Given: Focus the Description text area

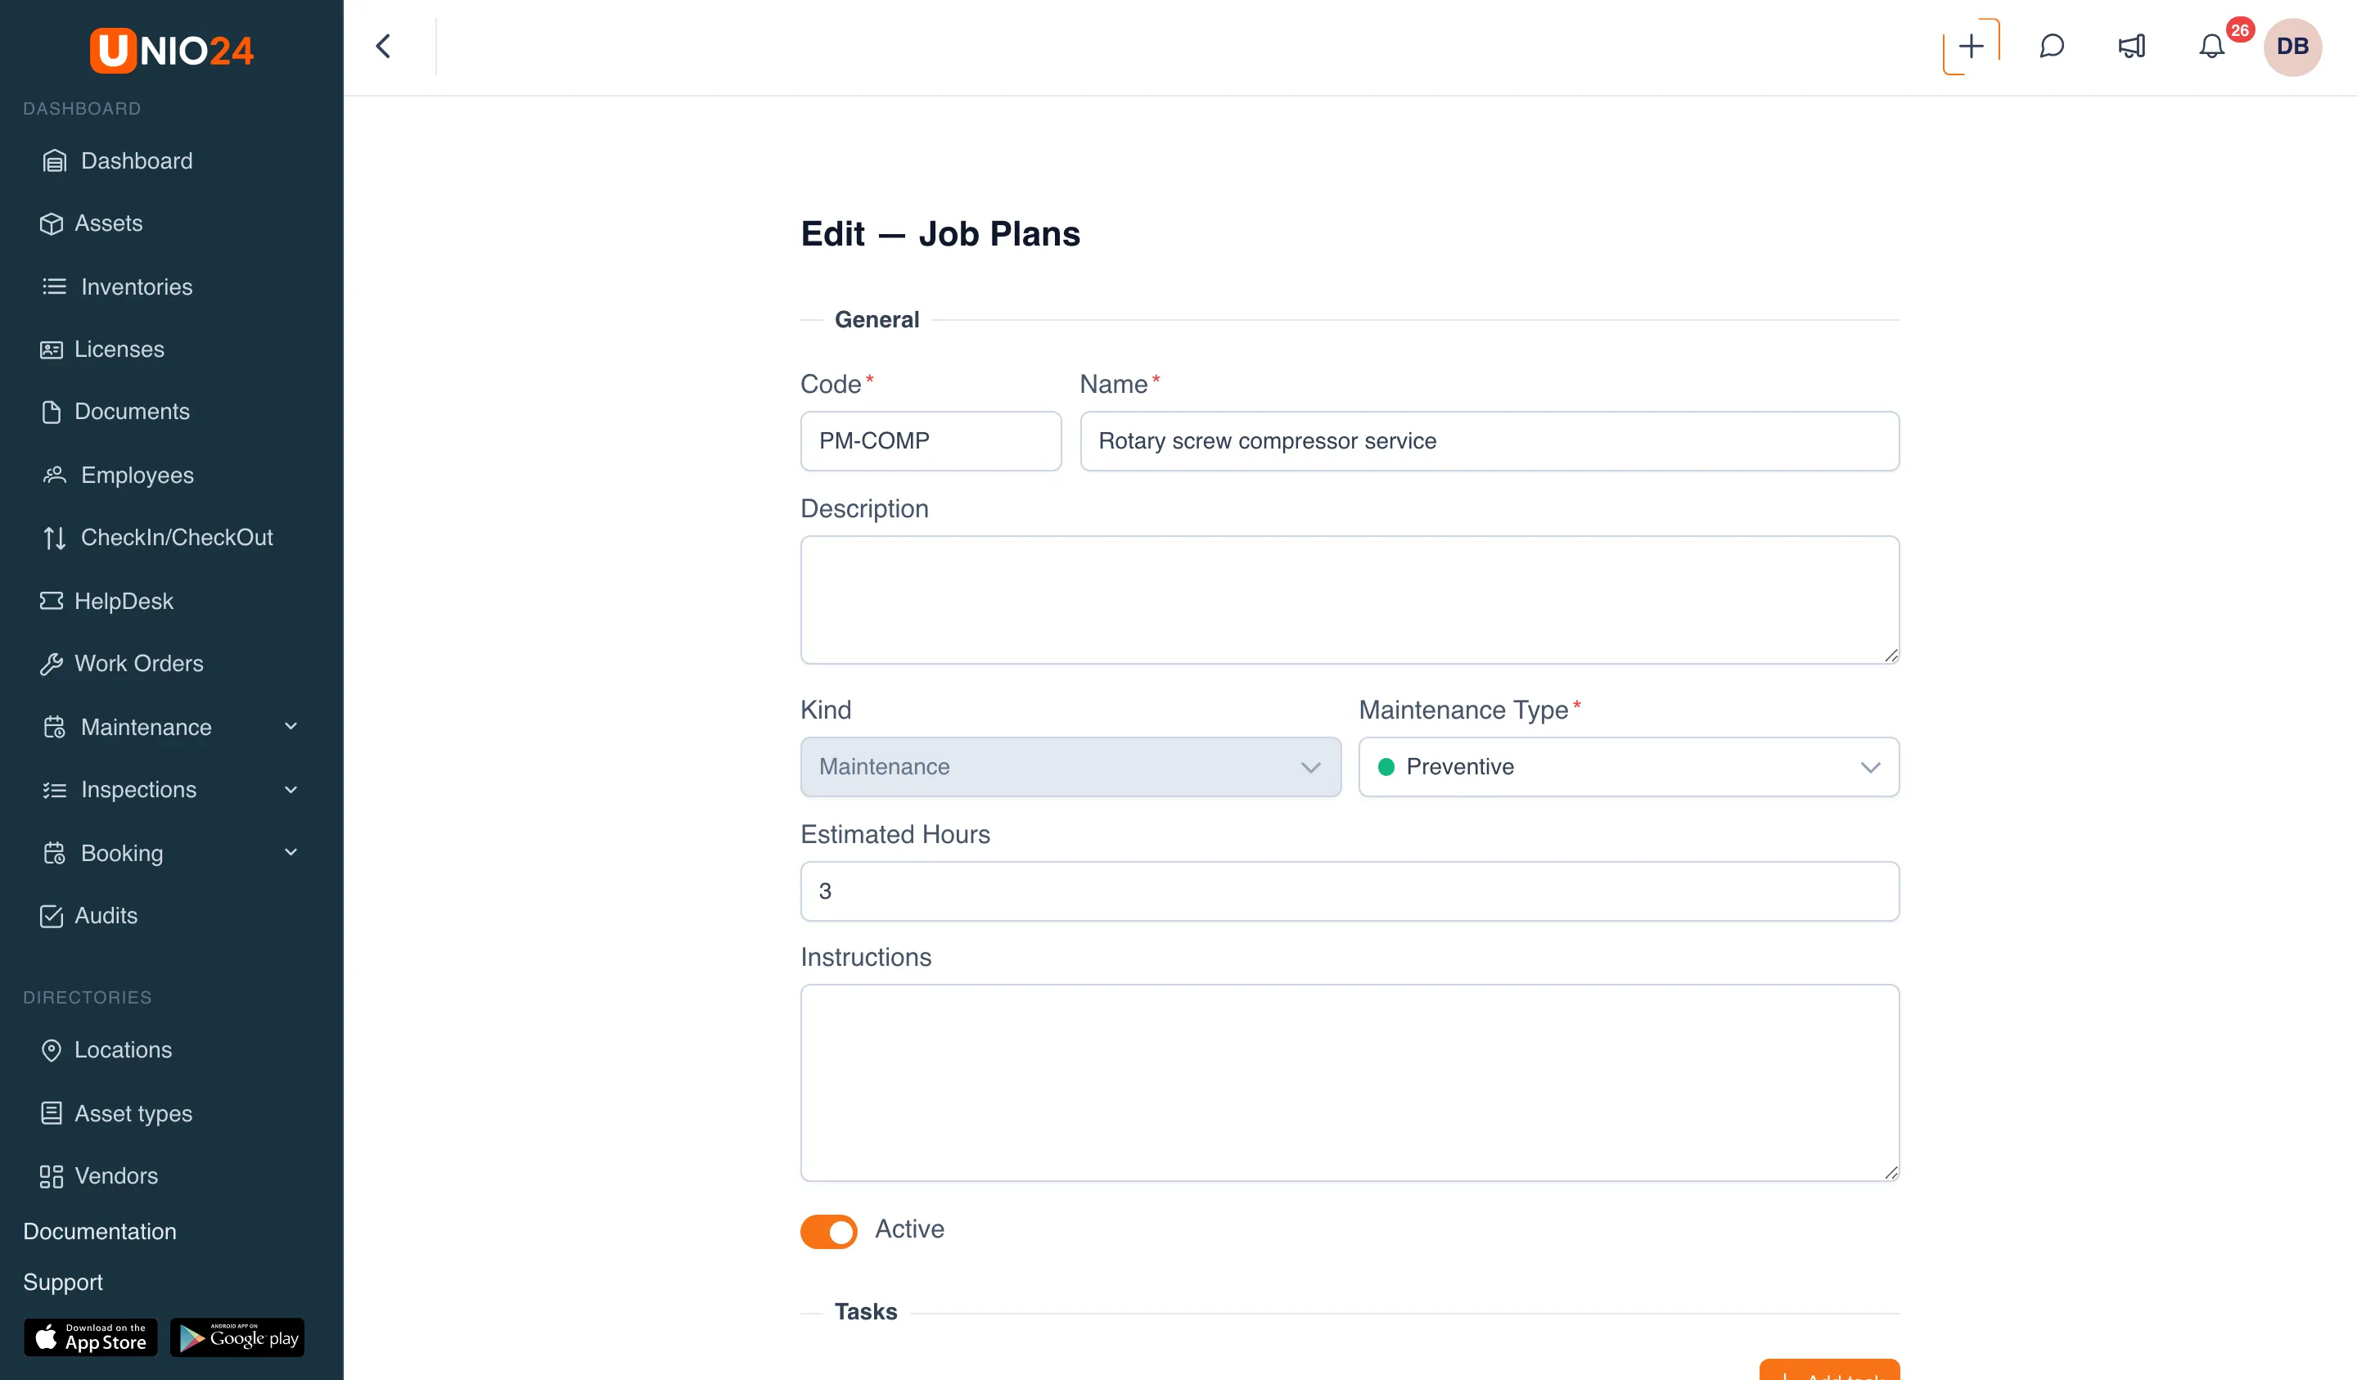Looking at the screenshot, I should point(1350,600).
